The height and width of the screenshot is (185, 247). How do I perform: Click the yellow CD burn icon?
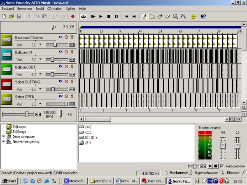click(x=193, y=16)
